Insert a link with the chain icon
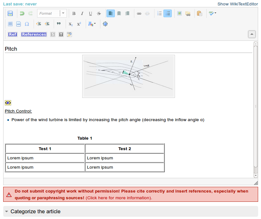 [x=139, y=13]
